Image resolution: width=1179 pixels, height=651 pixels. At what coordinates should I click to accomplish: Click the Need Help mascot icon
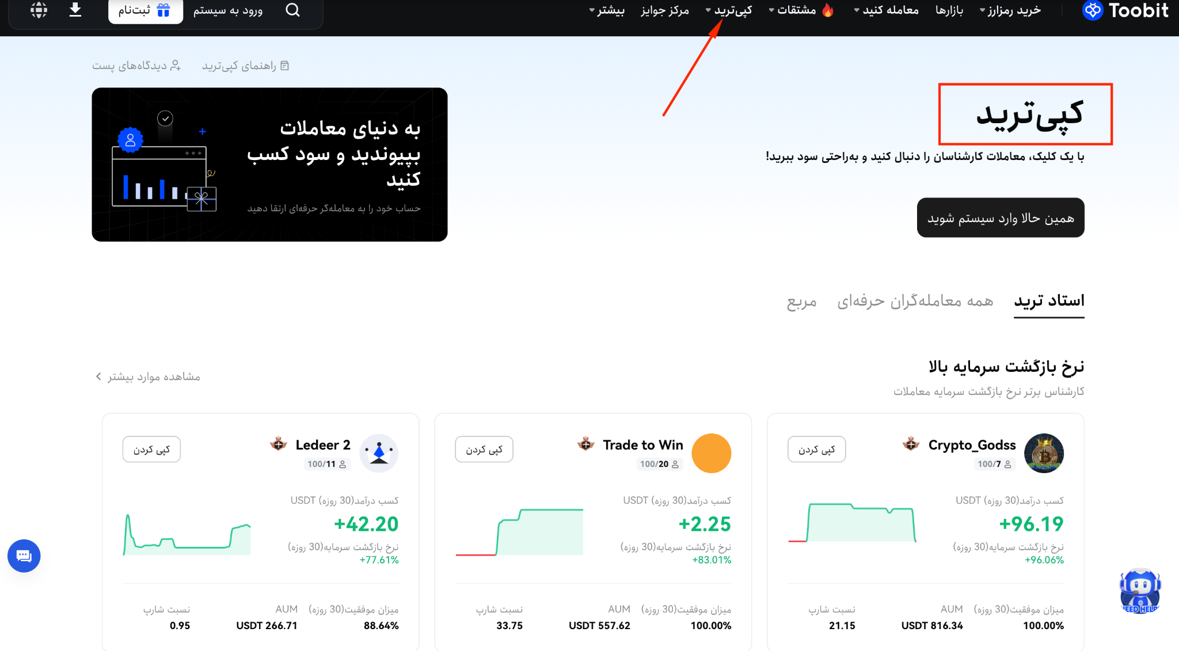click(x=1140, y=591)
